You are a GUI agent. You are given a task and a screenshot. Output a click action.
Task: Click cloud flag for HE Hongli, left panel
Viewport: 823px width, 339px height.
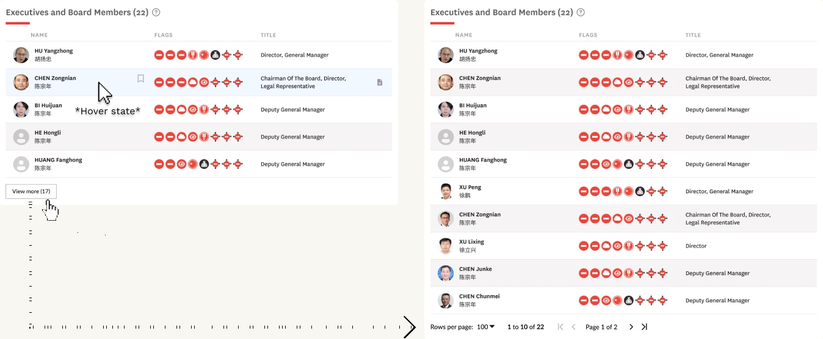[181, 137]
